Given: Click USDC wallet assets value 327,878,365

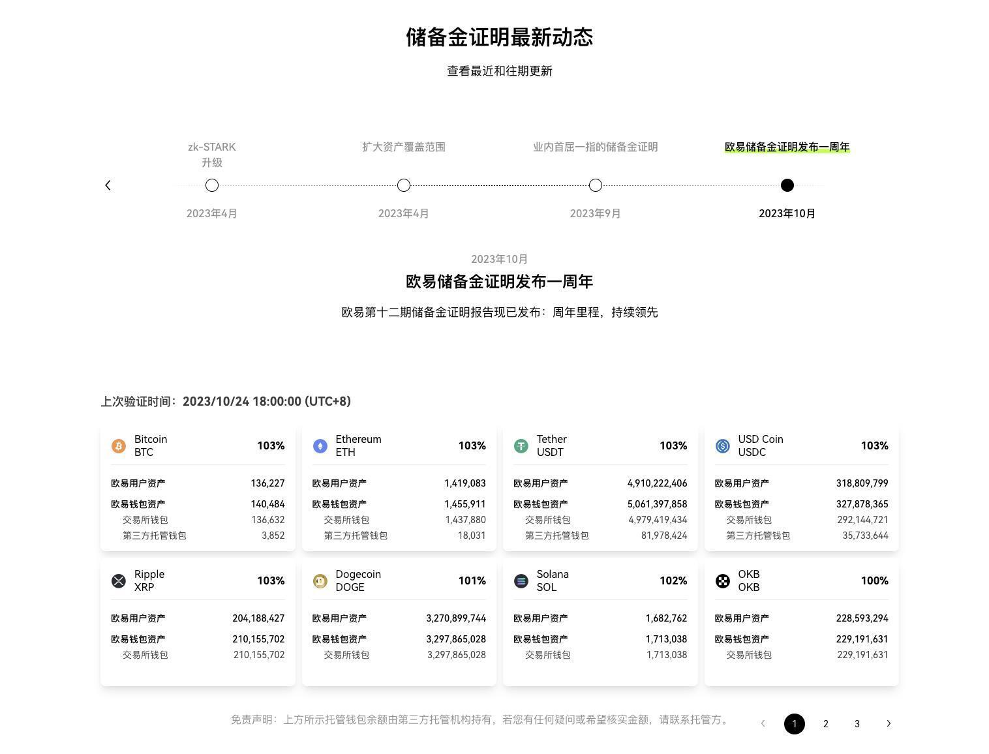Looking at the screenshot, I should pos(862,505).
